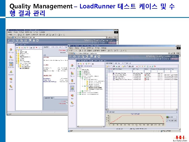Click the red X icon in the execution grid toolbar
189x142 pixels.
click(137, 67)
